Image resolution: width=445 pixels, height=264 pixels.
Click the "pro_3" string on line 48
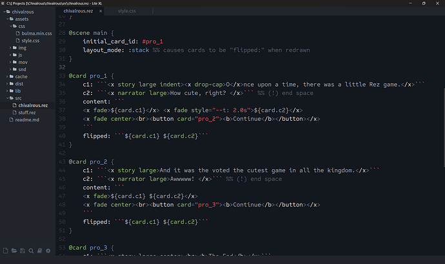208,205
